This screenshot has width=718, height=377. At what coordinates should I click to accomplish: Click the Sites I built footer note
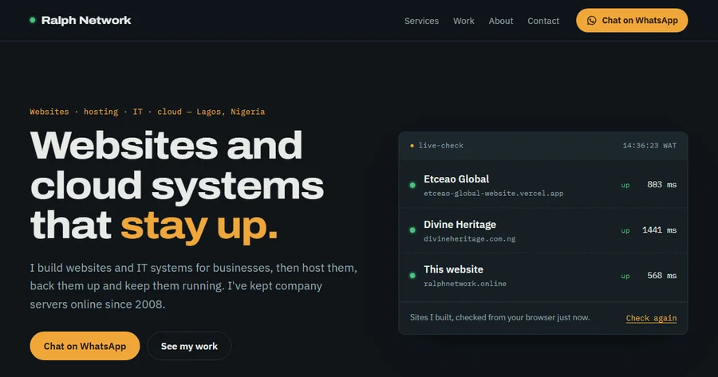(x=499, y=317)
